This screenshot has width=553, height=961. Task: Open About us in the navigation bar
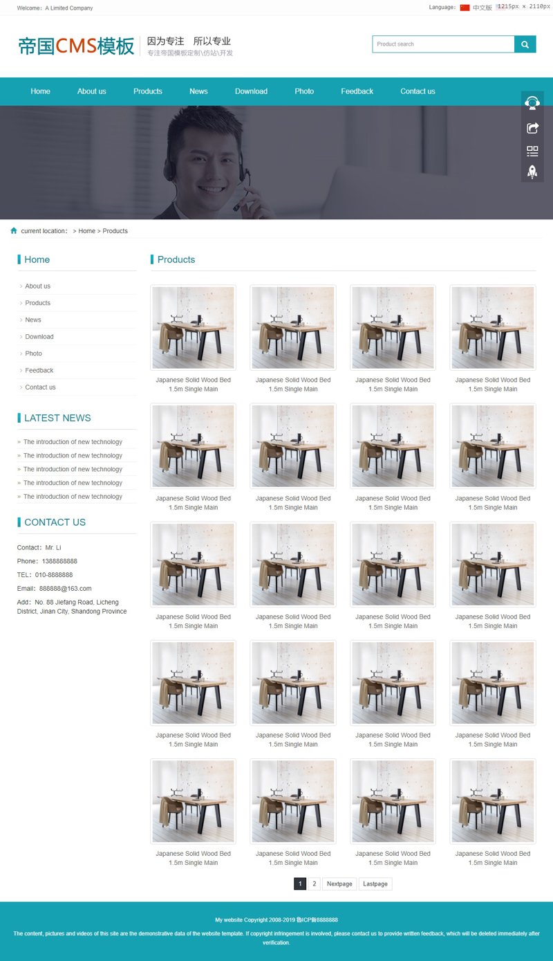[92, 91]
